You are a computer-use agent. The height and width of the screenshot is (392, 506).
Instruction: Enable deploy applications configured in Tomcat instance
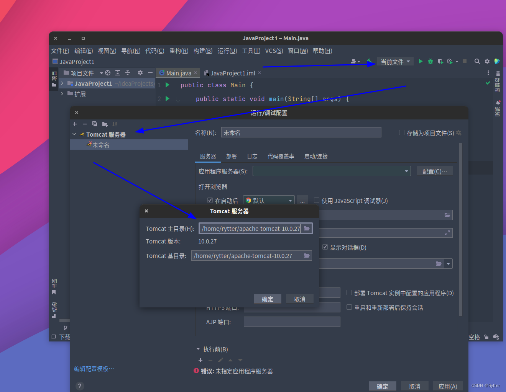[349, 292]
